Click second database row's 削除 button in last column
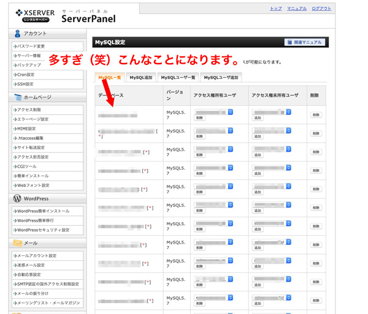Image resolution: width=368 pixels, height=314 pixels. [x=316, y=133]
